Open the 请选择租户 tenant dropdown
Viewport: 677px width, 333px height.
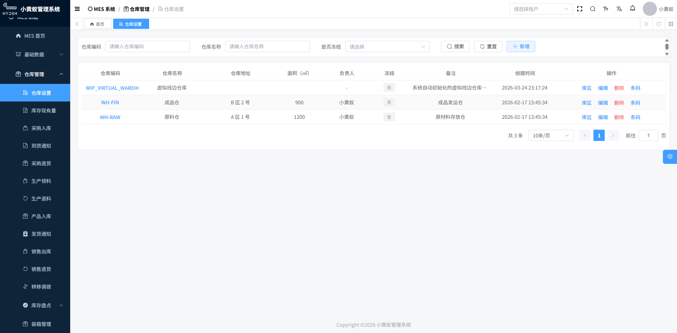pyautogui.click(x=541, y=9)
